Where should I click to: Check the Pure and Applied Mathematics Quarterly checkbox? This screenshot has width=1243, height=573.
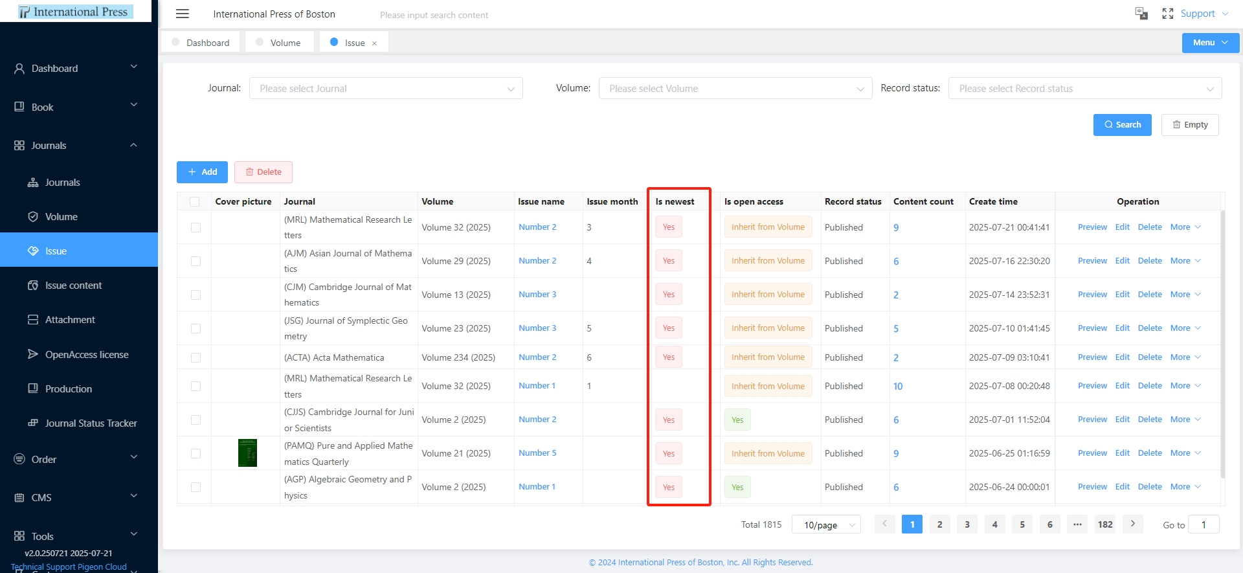tap(196, 453)
